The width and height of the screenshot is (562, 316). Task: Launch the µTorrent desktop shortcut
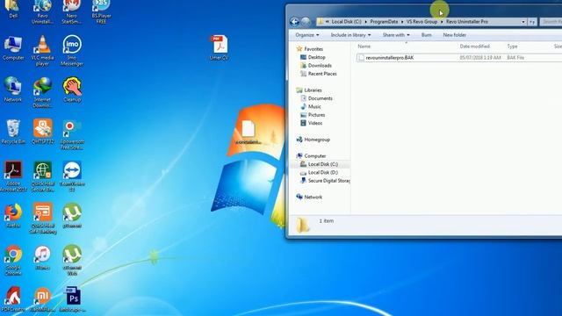point(72,216)
